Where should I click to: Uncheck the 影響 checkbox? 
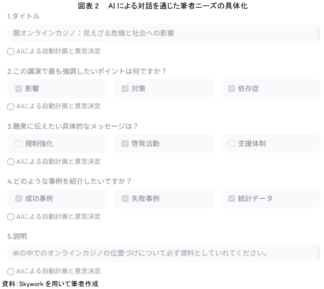tap(19, 89)
